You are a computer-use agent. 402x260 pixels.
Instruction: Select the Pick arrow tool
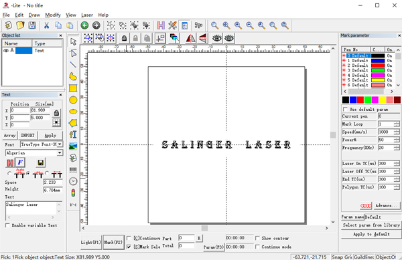click(73, 41)
